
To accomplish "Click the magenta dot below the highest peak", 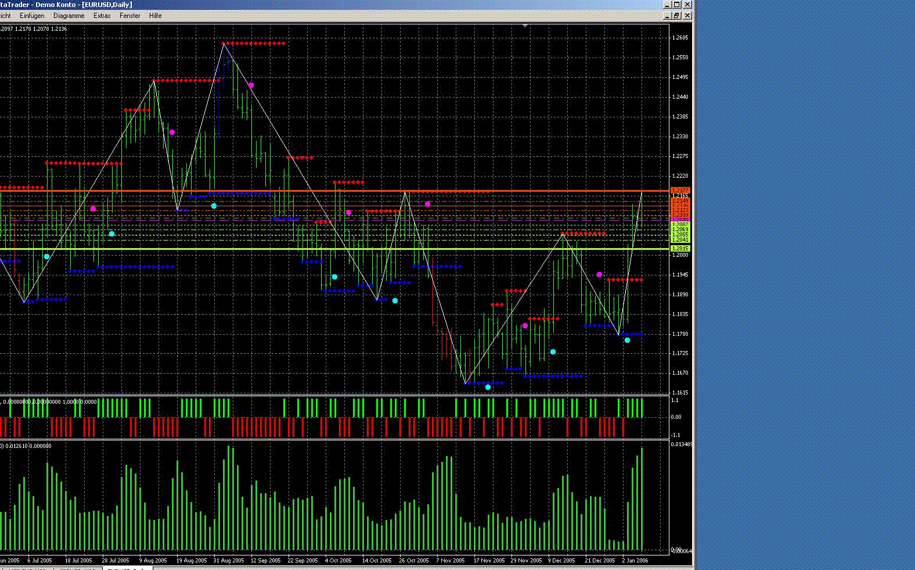I will (251, 85).
